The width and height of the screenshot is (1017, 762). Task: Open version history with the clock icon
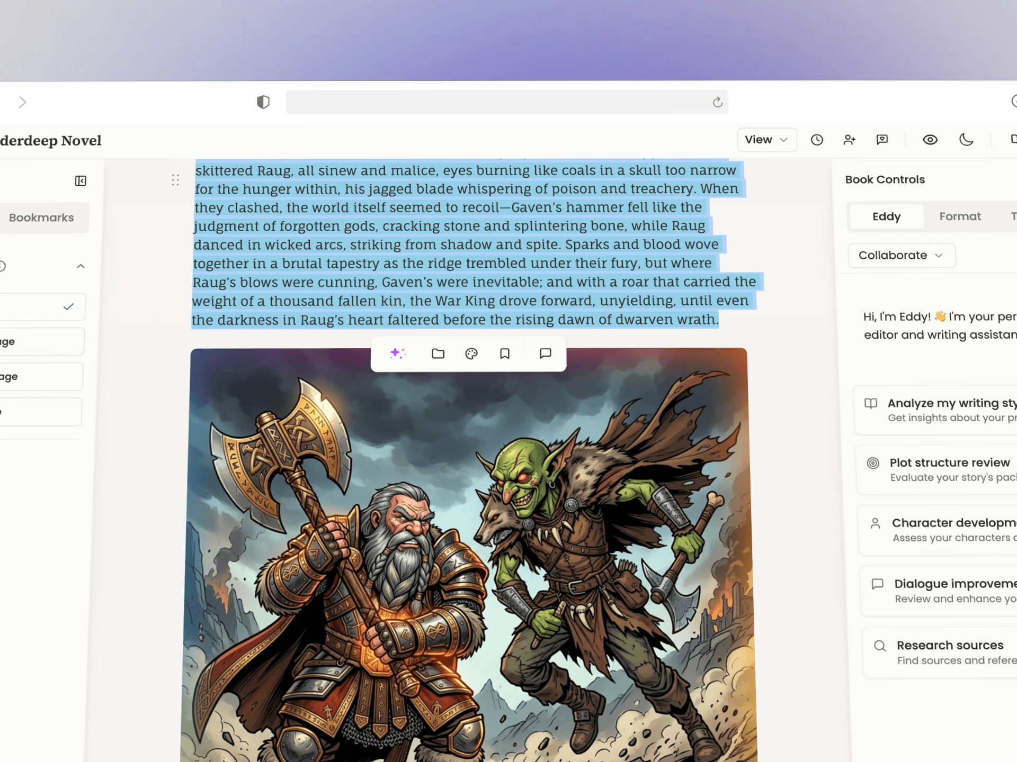click(816, 140)
